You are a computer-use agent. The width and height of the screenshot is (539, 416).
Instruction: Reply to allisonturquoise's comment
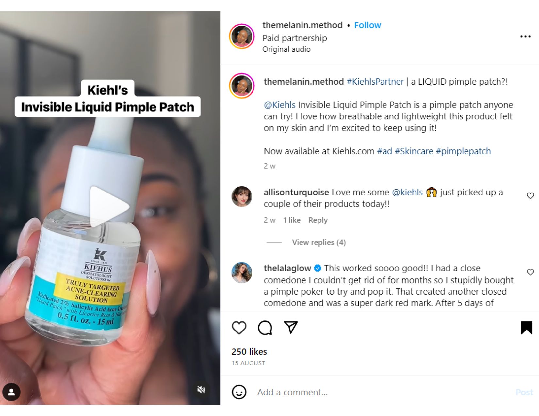pos(318,220)
